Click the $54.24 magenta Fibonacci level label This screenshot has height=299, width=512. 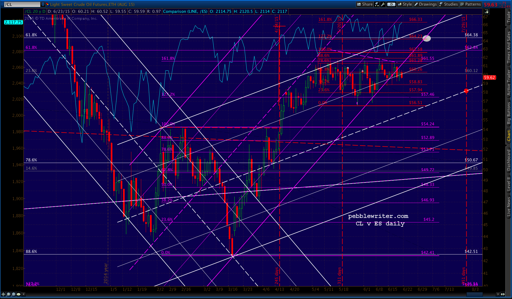click(x=428, y=124)
